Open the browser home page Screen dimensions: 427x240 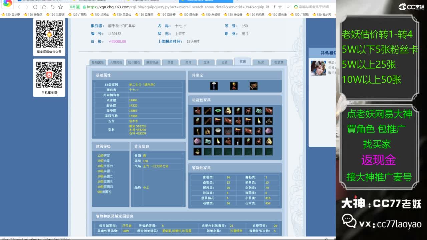coord(44,7)
